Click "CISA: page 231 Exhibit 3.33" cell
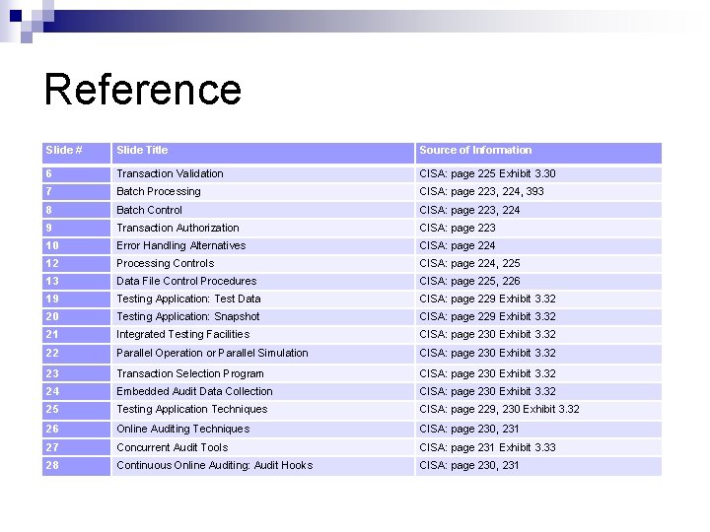This screenshot has height=532, width=710. point(538,447)
